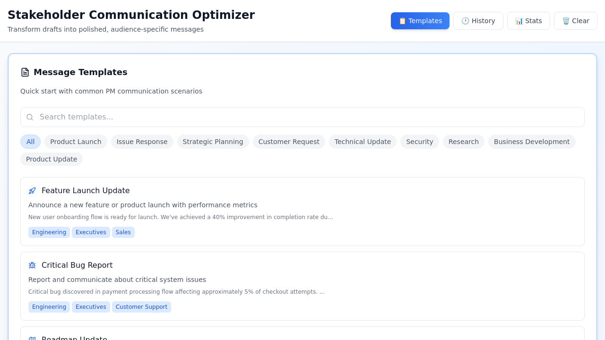Select the Issue Response category tab
Viewport: 605px width, 340px height.
coord(142,142)
